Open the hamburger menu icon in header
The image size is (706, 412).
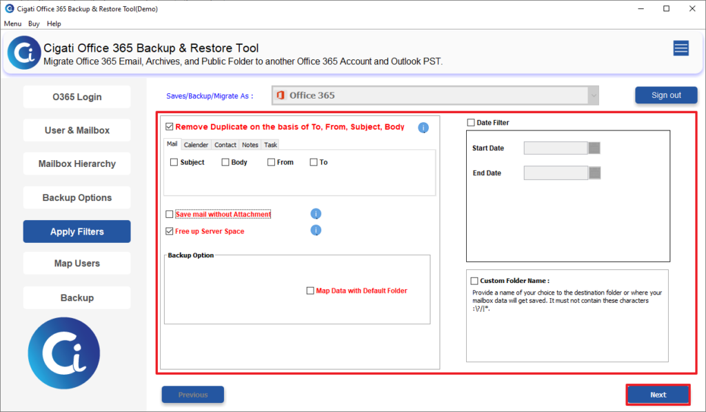coord(680,48)
